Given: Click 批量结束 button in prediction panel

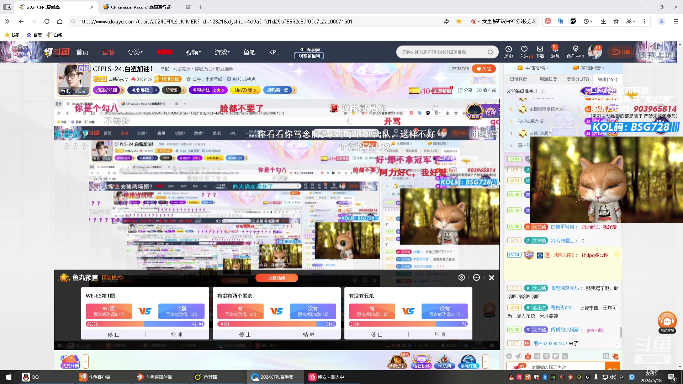Looking at the screenshot, I should (x=276, y=278).
